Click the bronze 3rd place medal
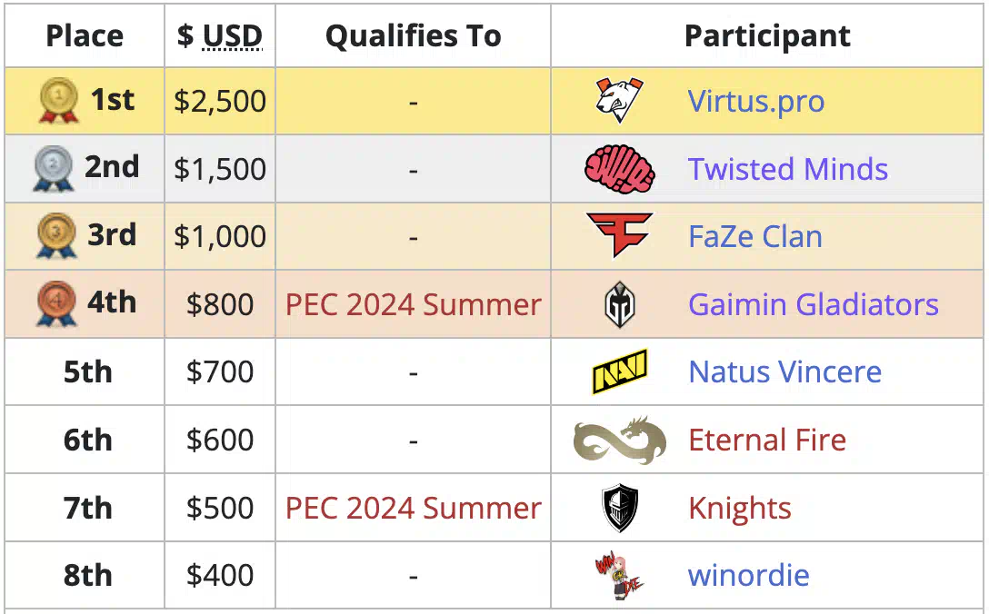Image resolution: width=989 pixels, height=614 pixels. tap(56, 236)
